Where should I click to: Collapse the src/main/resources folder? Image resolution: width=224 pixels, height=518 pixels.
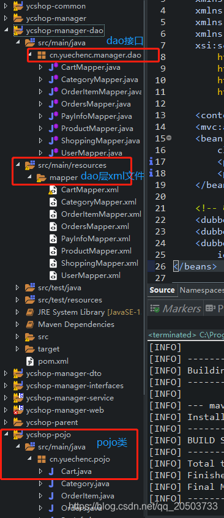pos(18,165)
